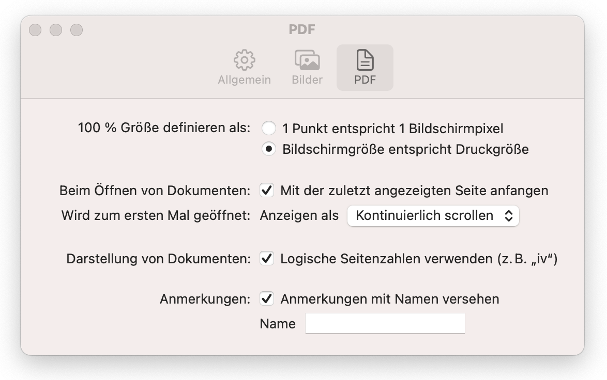
Task: Click the "PDF" tab label text
Action: click(x=365, y=80)
